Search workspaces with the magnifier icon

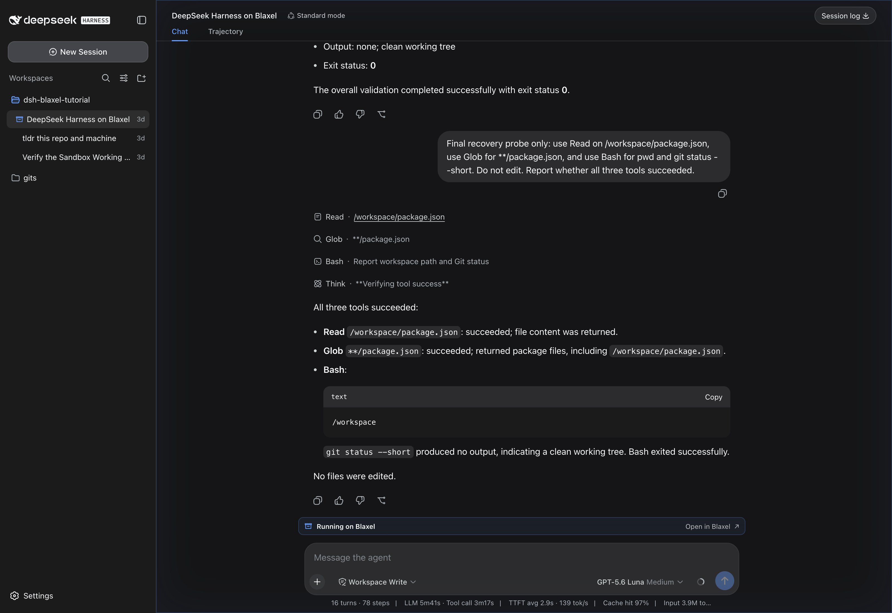106,78
